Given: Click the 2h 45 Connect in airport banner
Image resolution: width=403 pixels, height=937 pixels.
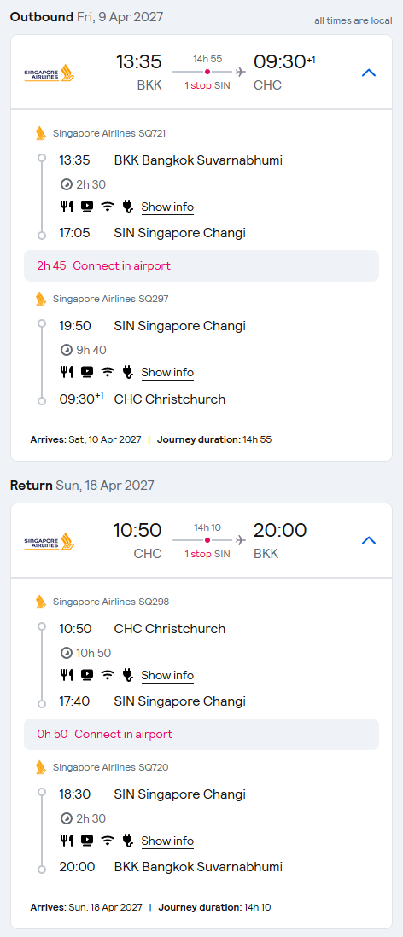Looking at the screenshot, I should click(201, 266).
